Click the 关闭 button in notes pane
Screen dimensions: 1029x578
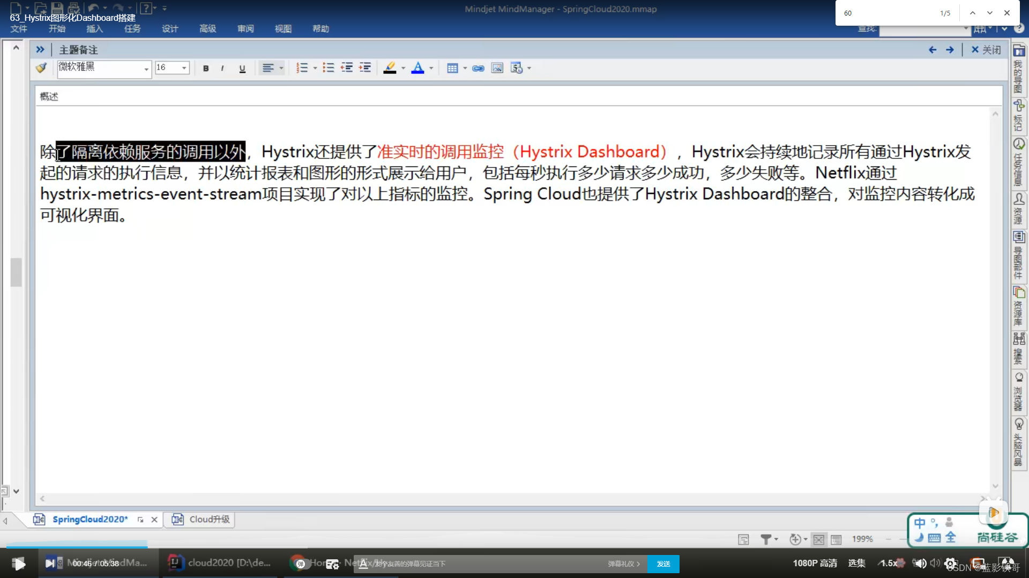(x=986, y=50)
